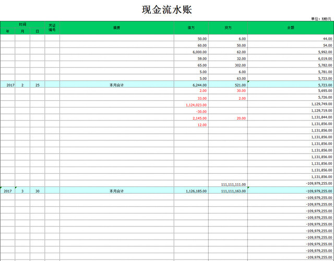This screenshot has width=334, height=261.
Task: Click day cell 25 in February row
Action: click(x=37, y=85)
